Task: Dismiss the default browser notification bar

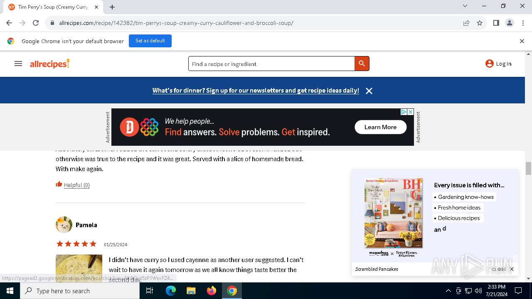Action: (522, 41)
